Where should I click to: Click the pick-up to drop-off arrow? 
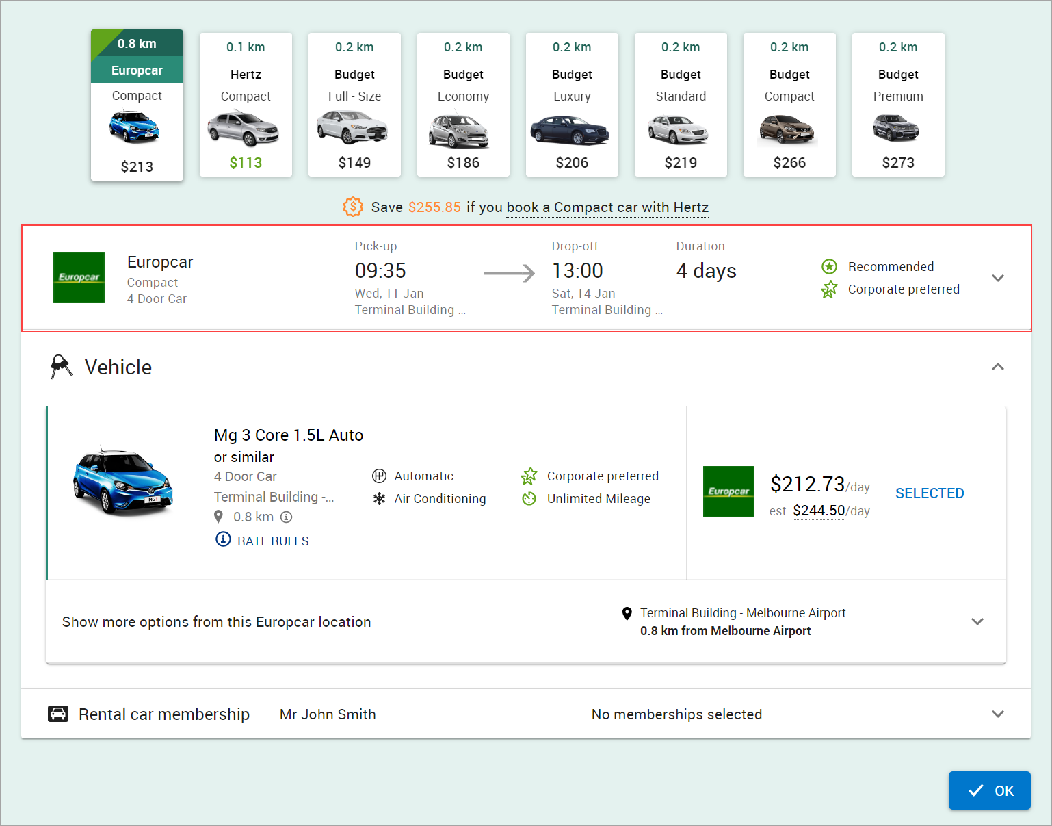click(x=509, y=273)
